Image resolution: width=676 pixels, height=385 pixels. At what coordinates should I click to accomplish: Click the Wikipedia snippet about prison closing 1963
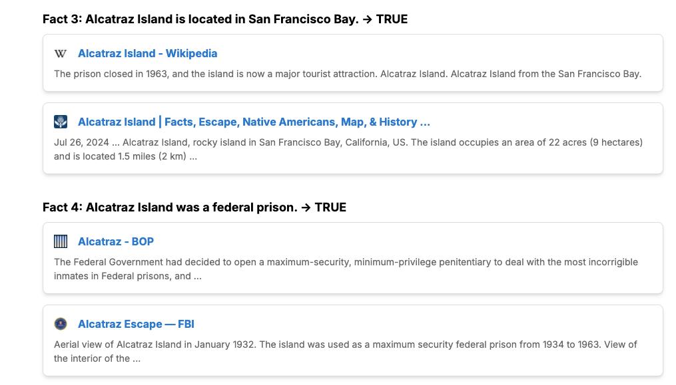tap(348, 74)
